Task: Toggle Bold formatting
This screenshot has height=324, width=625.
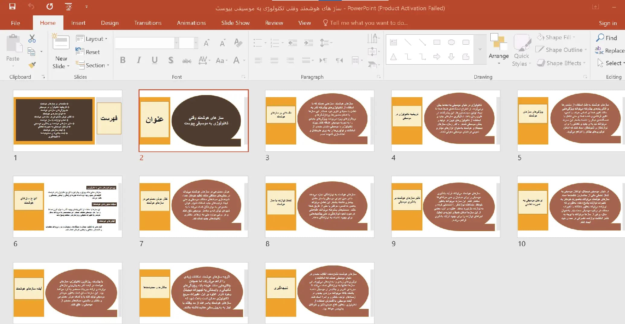Action: click(x=123, y=60)
